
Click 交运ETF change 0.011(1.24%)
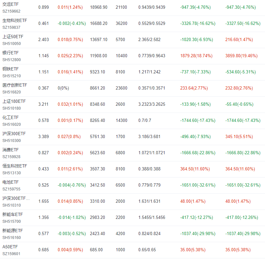(70, 7)
